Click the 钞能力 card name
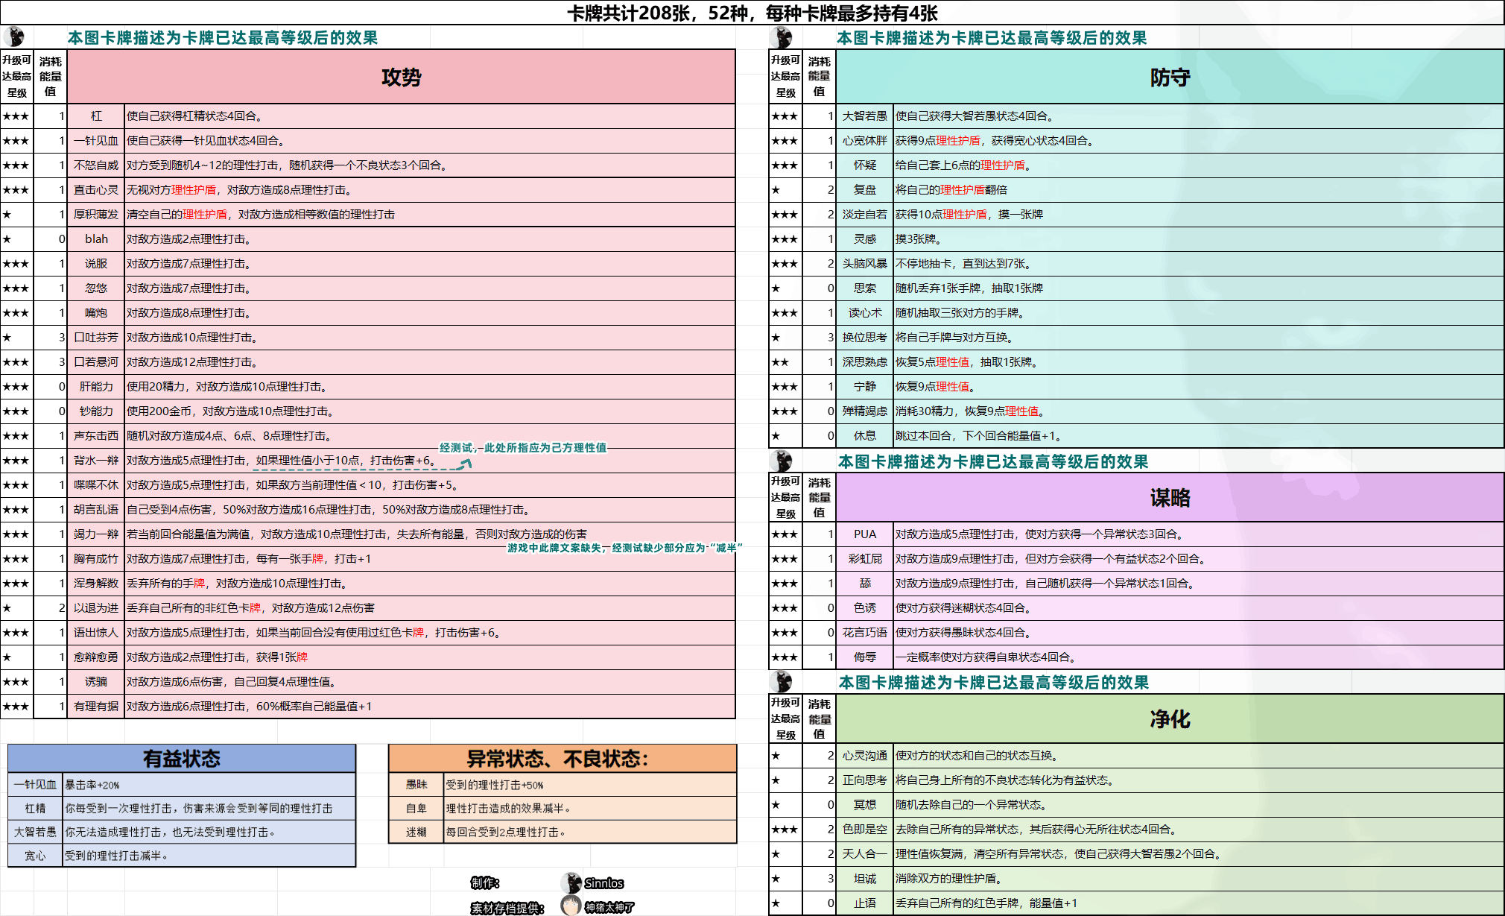1505x916 pixels. [x=96, y=411]
